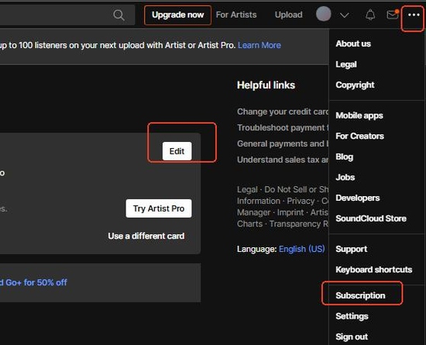Click the search magnifier icon
This screenshot has width=426, height=345.
click(119, 15)
